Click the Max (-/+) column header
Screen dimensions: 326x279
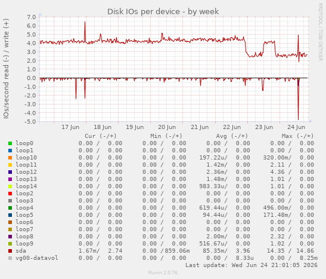tap(297, 136)
